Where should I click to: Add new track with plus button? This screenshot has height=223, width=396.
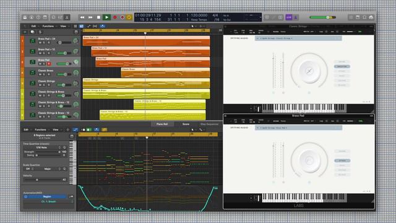pos(25,32)
